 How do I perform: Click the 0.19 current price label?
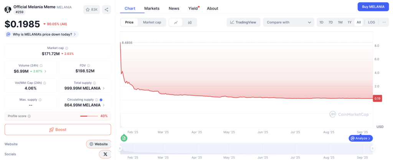tap(378, 99)
